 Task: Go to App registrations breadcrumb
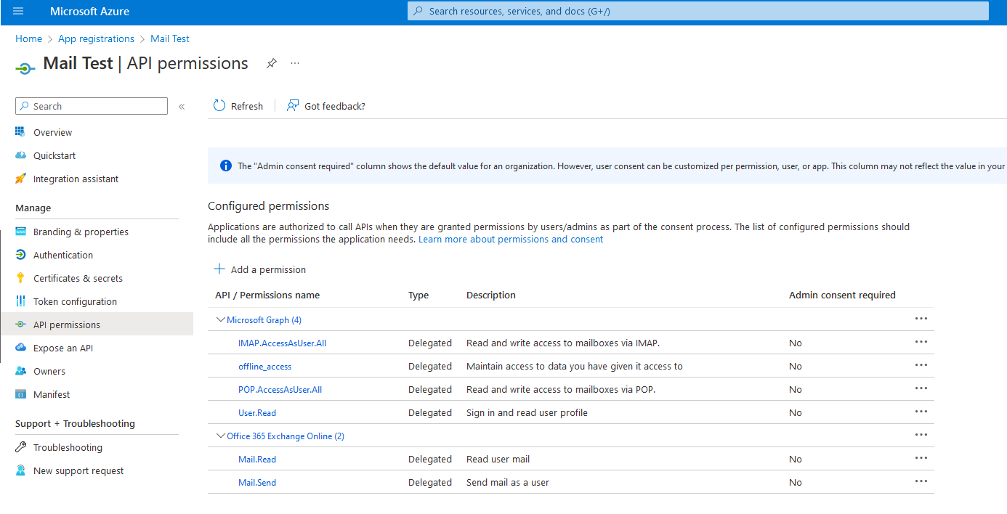point(96,38)
